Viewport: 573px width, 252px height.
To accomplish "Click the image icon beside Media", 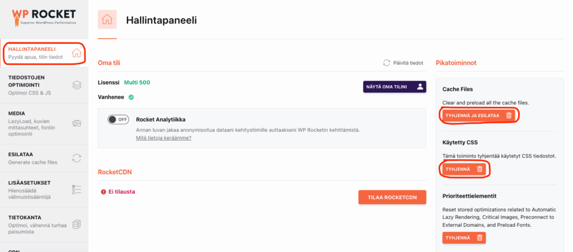I will pyautogui.click(x=77, y=122).
